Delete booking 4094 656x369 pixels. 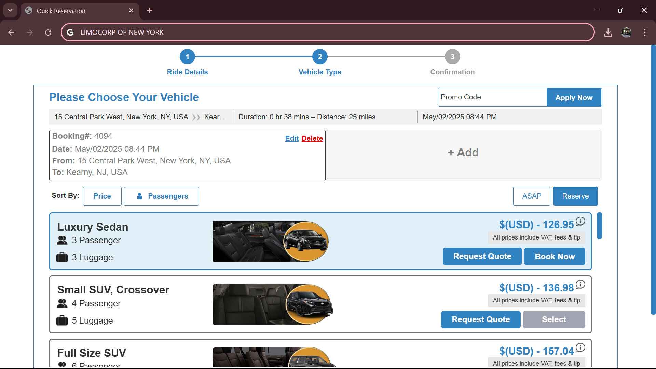(312, 138)
